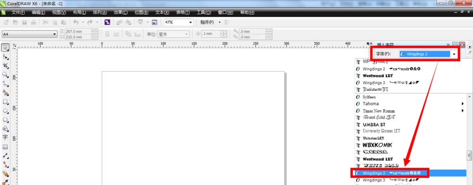The image size is (473, 185).
Task: Open the A4 page size dropdown
Action: click(x=54, y=35)
